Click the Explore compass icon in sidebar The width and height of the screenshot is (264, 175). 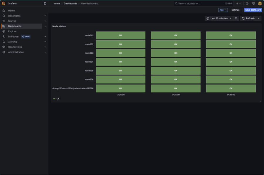(4, 31)
